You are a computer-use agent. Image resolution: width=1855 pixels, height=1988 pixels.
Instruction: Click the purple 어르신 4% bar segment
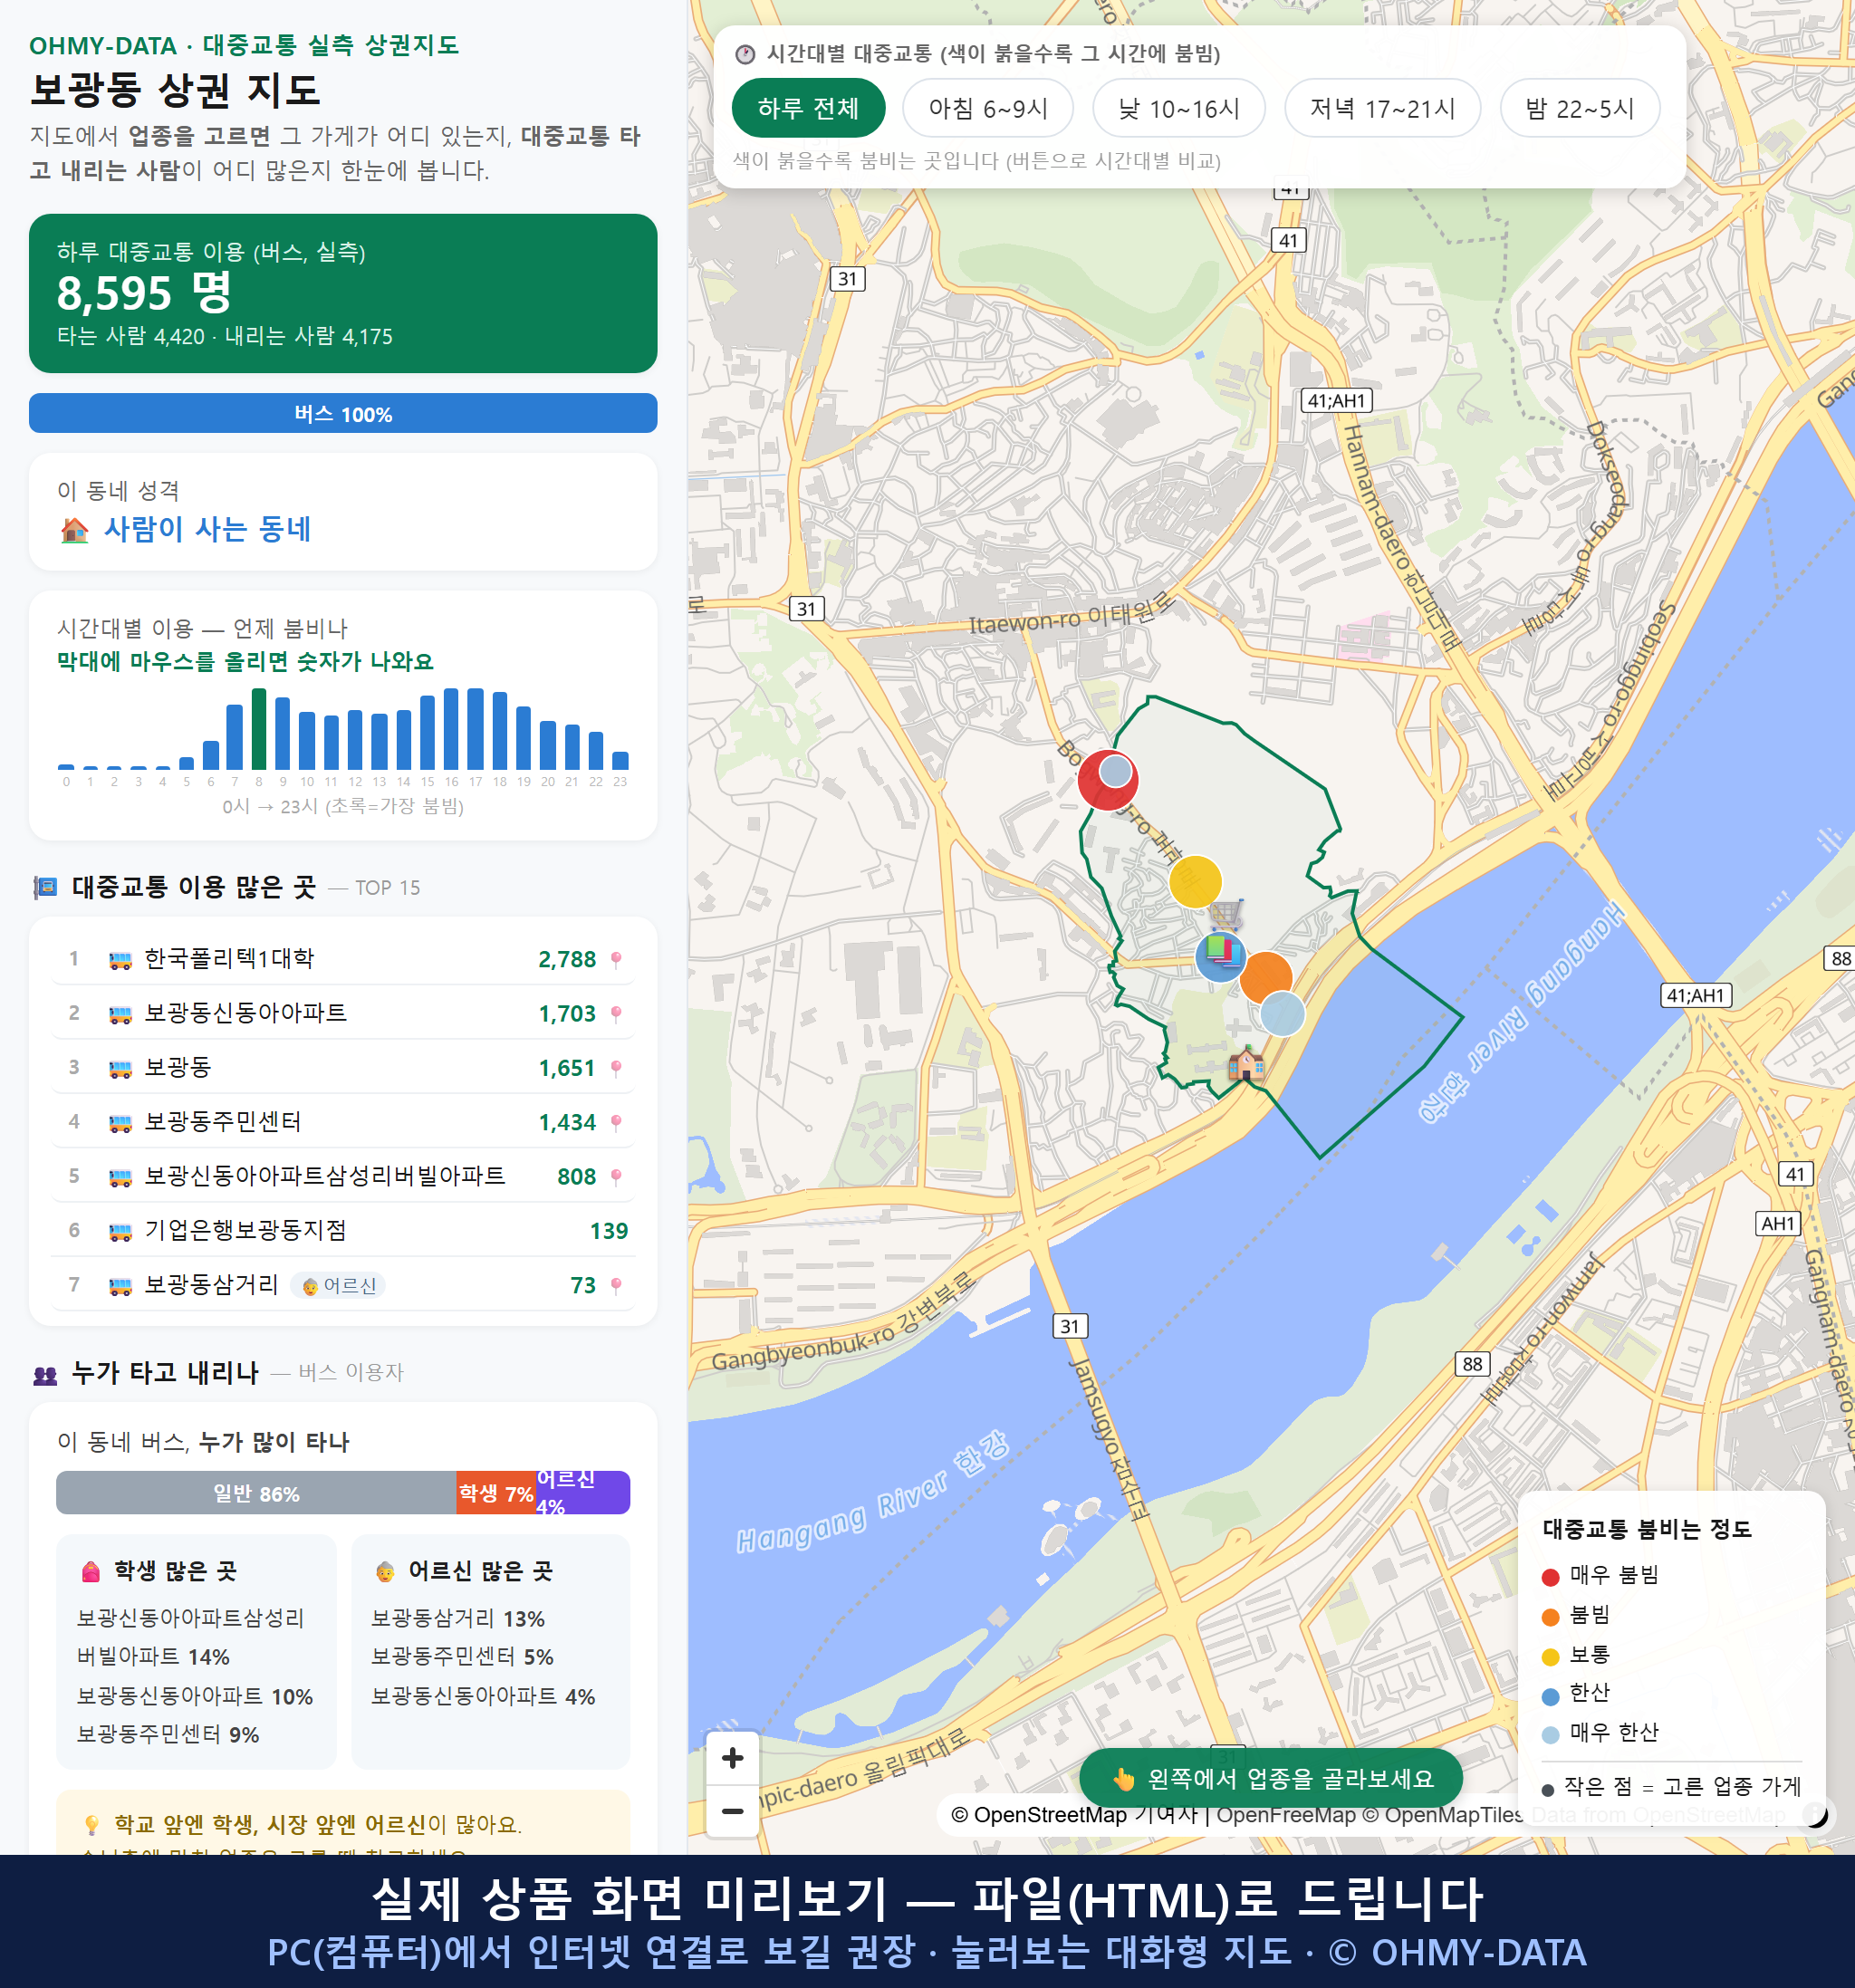pyautogui.click(x=583, y=1493)
